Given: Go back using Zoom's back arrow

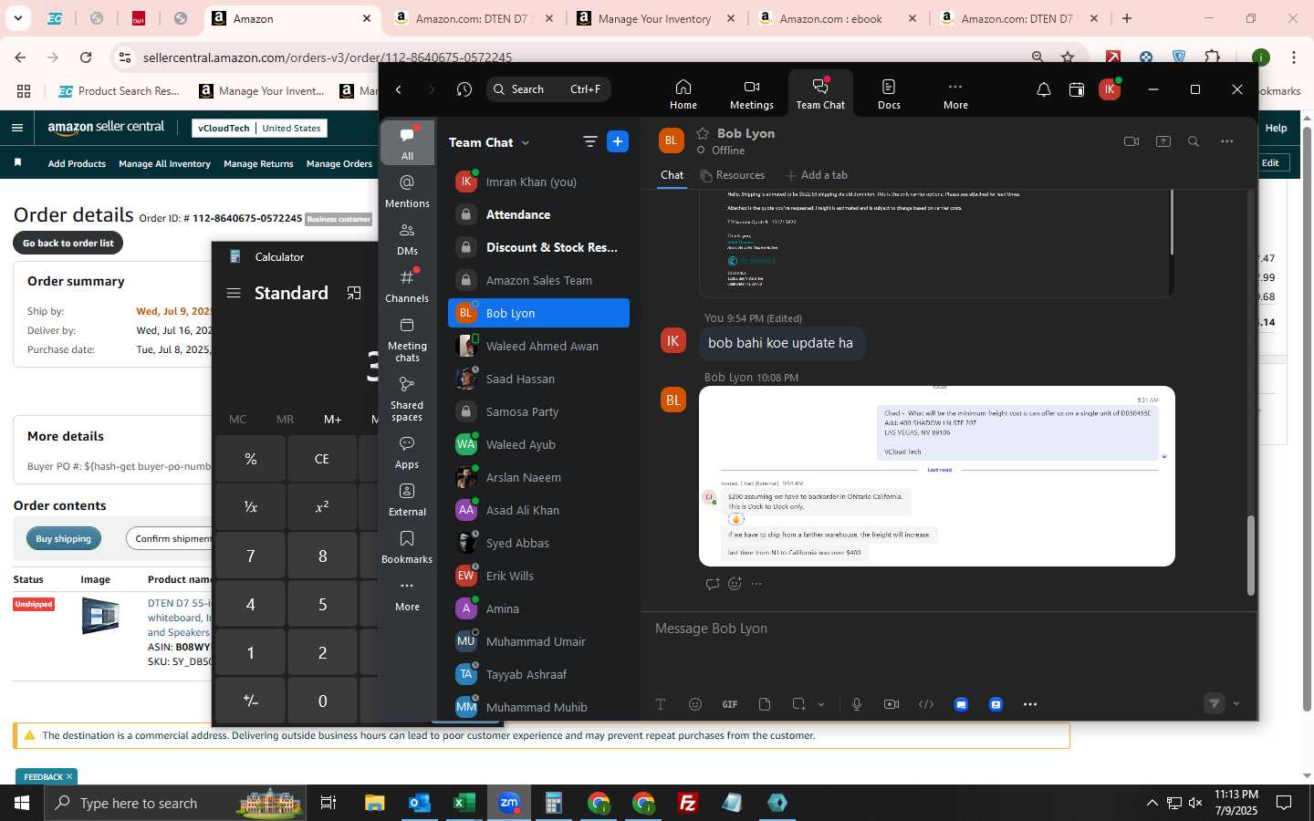Looking at the screenshot, I should (x=399, y=89).
